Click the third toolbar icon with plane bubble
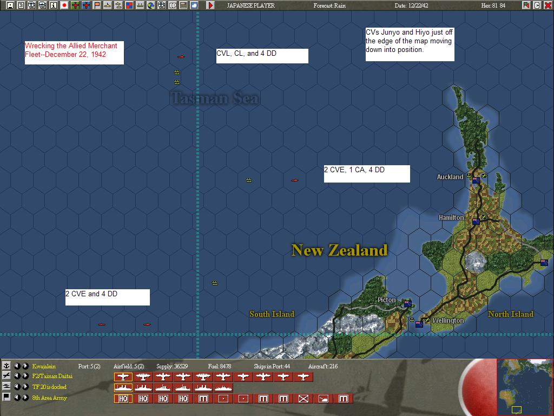The image size is (554, 416). (x=32, y=5)
